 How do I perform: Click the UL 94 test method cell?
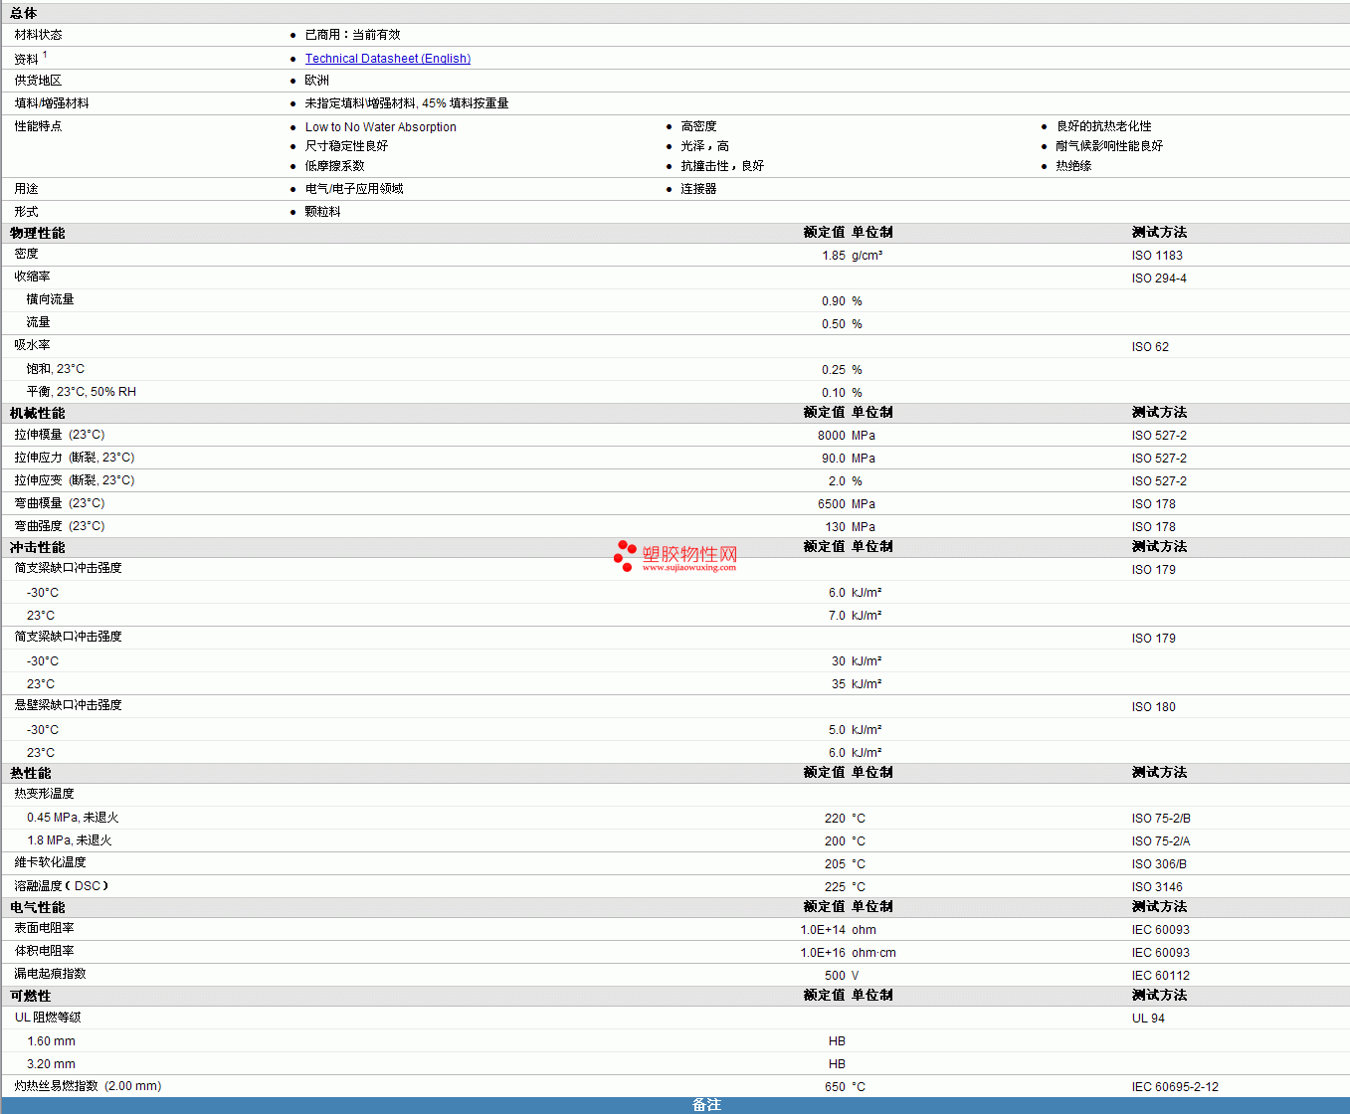1148,1019
